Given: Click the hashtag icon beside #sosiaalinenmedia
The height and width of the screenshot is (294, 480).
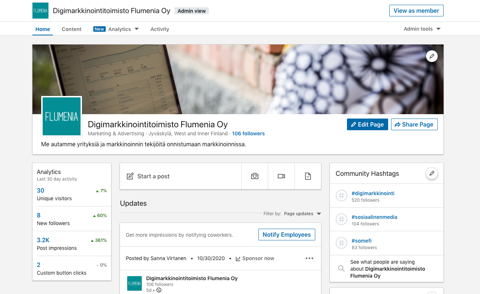Looking at the screenshot, I should [342, 220].
